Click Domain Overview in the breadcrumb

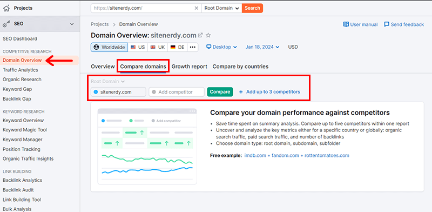[139, 24]
